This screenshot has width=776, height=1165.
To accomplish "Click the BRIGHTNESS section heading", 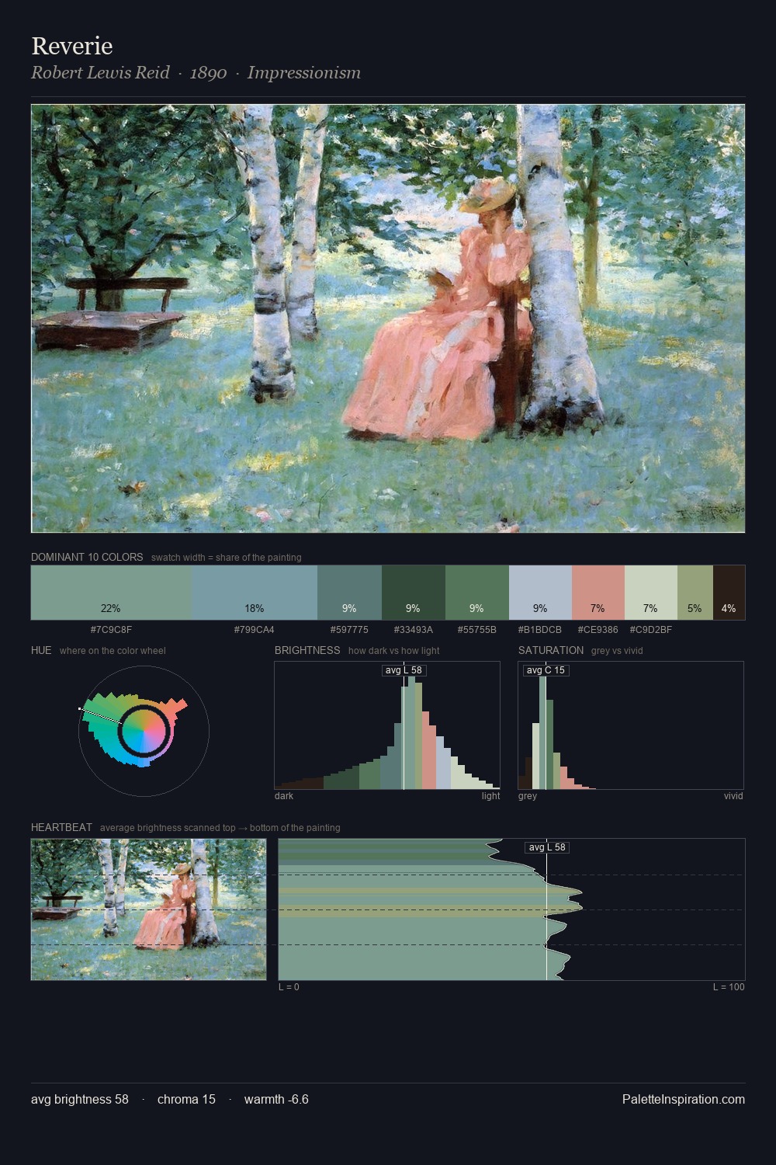I will click(x=307, y=650).
